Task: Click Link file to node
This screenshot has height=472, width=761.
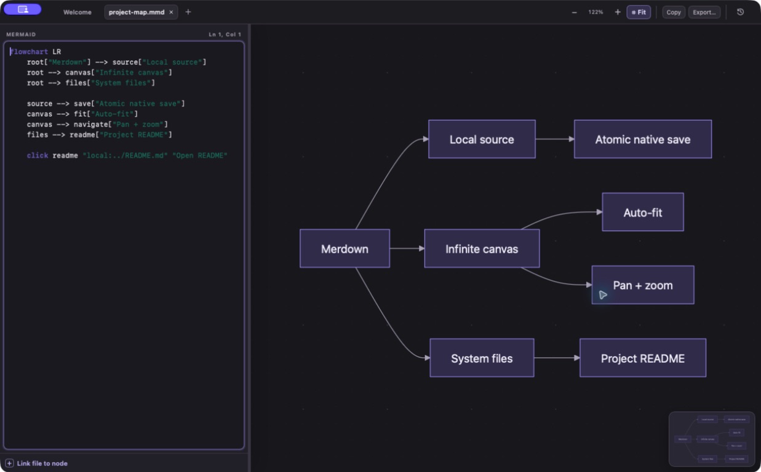Action: (x=42, y=463)
